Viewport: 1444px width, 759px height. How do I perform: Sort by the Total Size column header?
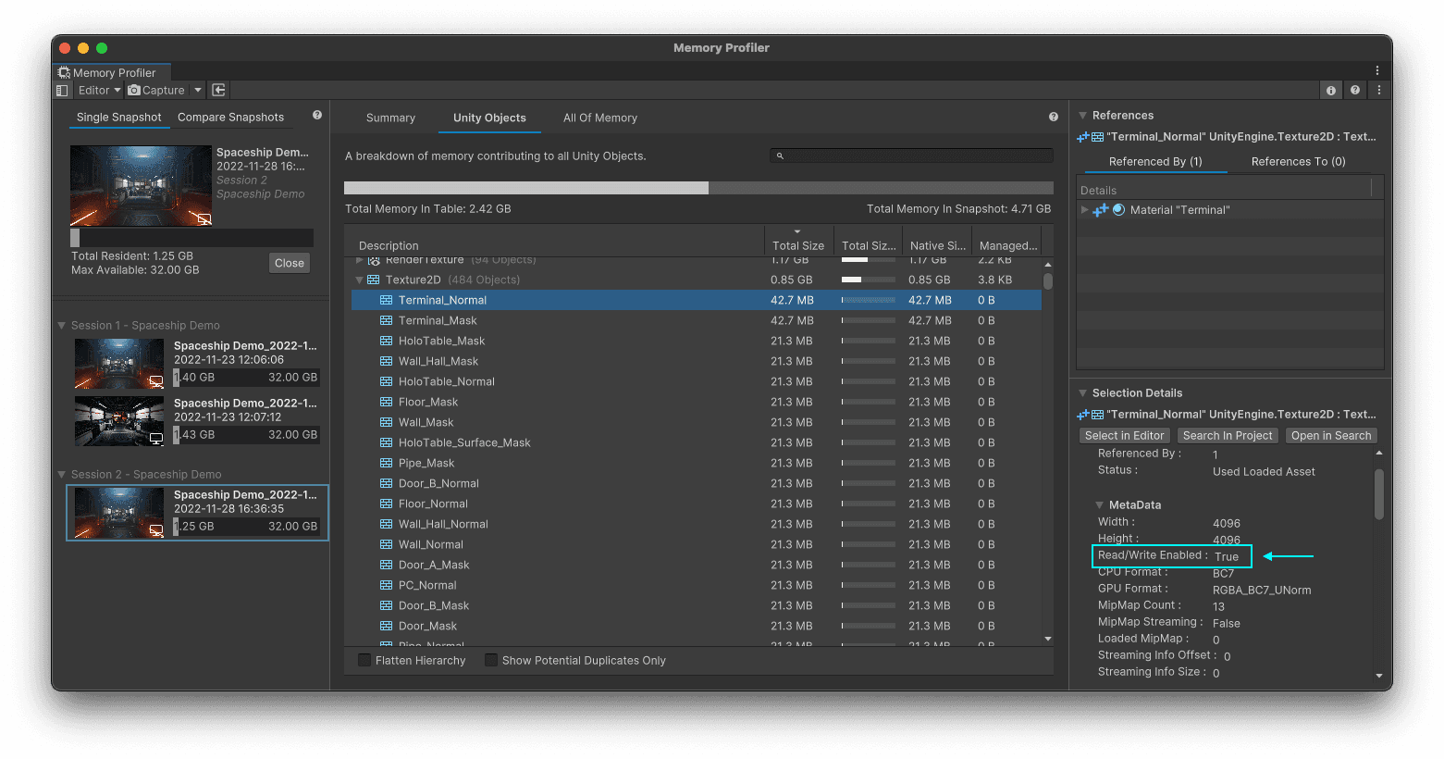coord(798,245)
